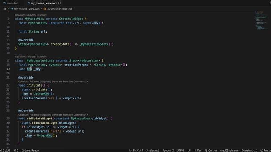Image resolution: width=271 pixels, height=152 pixels.
Task: Change indentation via Spaces: 2
Action: point(168,150)
